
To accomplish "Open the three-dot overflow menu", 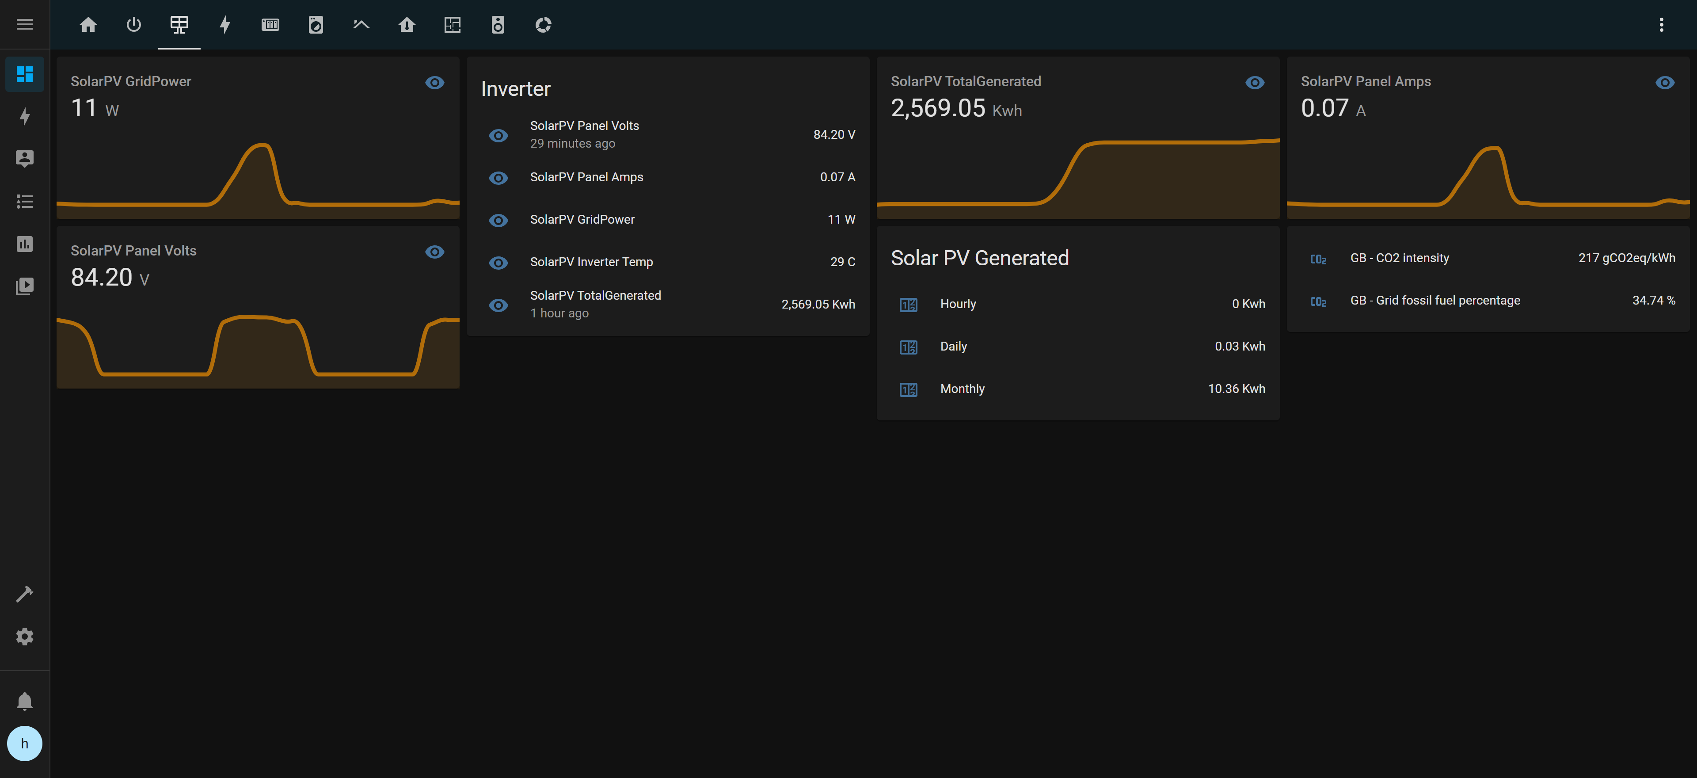I will tap(1661, 24).
